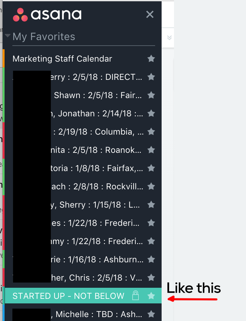Toggle star on Shawn 2/5/18 project
The image size is (246, 321).
(151, 95)
